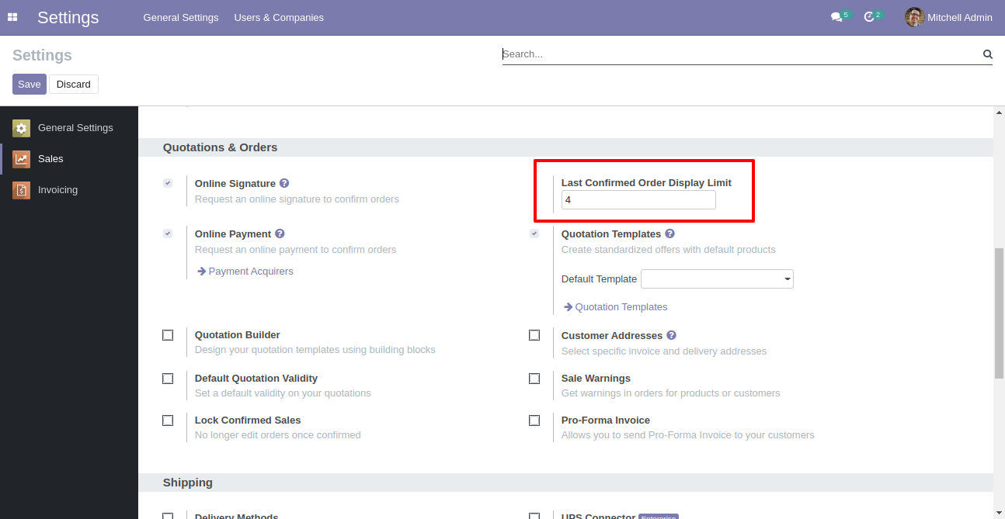Click the Quotation Builder label
The height and width of the screenshot is (519, 1005).
[238, 335]
